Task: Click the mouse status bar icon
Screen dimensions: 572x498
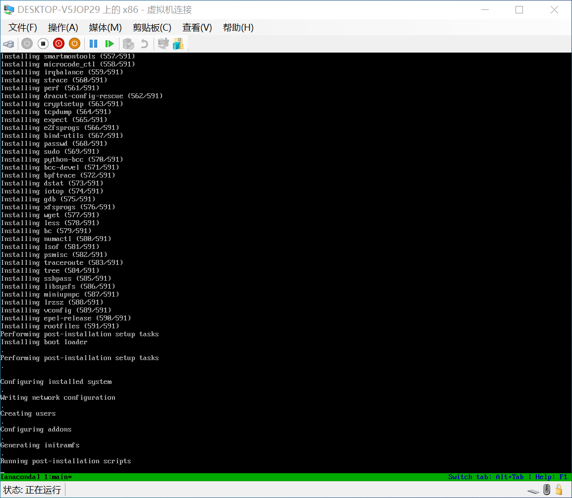Action: pyautogui.click(x=546, y=490)
